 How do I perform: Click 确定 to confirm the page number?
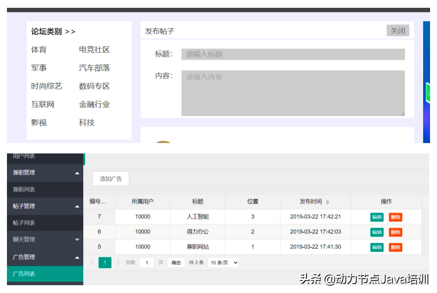tap(176, 263)
